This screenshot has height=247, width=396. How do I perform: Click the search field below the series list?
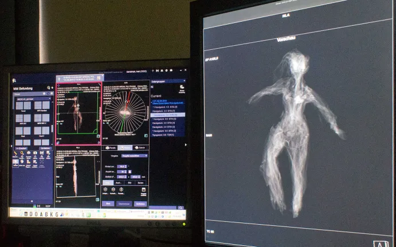(x=163, y=207)
